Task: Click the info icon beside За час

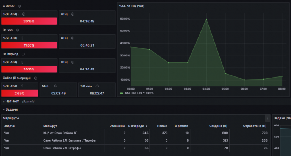Action: (x=17, y=30)
